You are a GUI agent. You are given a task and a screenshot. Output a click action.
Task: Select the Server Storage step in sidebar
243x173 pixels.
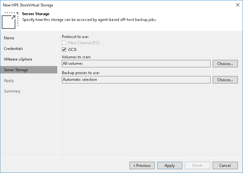click(x=16, y=70)
